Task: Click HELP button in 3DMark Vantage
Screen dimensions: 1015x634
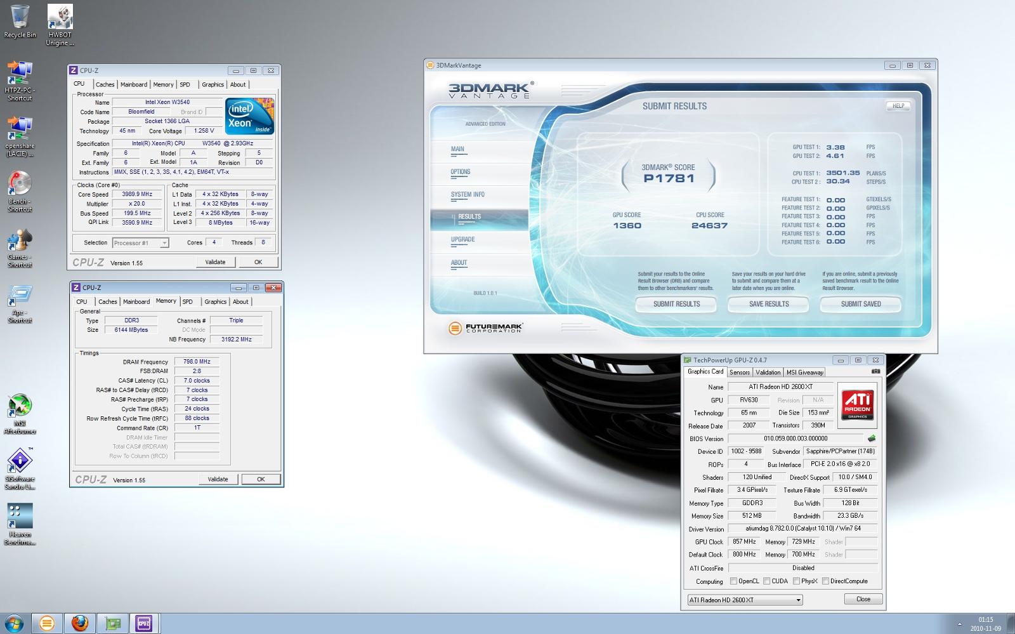Action: coord(898,106)
